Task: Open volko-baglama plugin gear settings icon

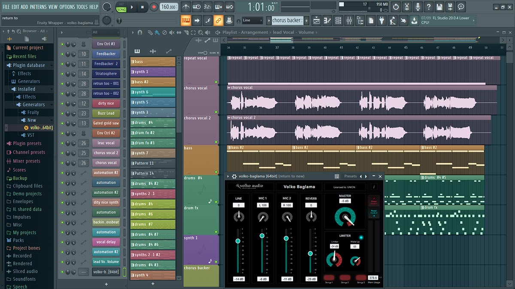Action: pyautogui.click(x=234, y=176)
